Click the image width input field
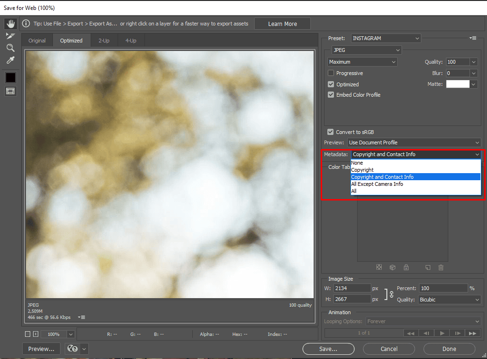The width and height of the screenshot is (487, 359). pos(352,288)
